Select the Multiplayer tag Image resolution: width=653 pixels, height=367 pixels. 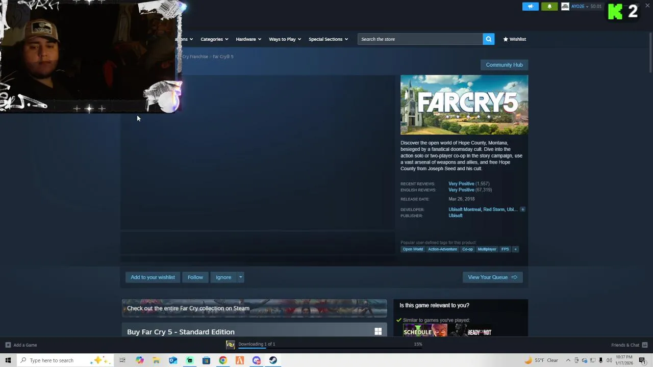(x=487, y=249)
